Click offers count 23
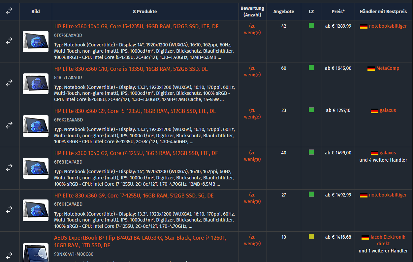This screenshot has height=262, width=413. pos(284,110)
